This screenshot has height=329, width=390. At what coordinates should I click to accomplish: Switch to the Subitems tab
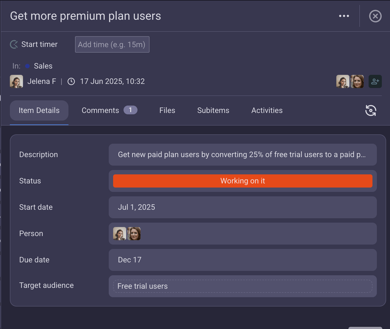click(x=213, y=111)
